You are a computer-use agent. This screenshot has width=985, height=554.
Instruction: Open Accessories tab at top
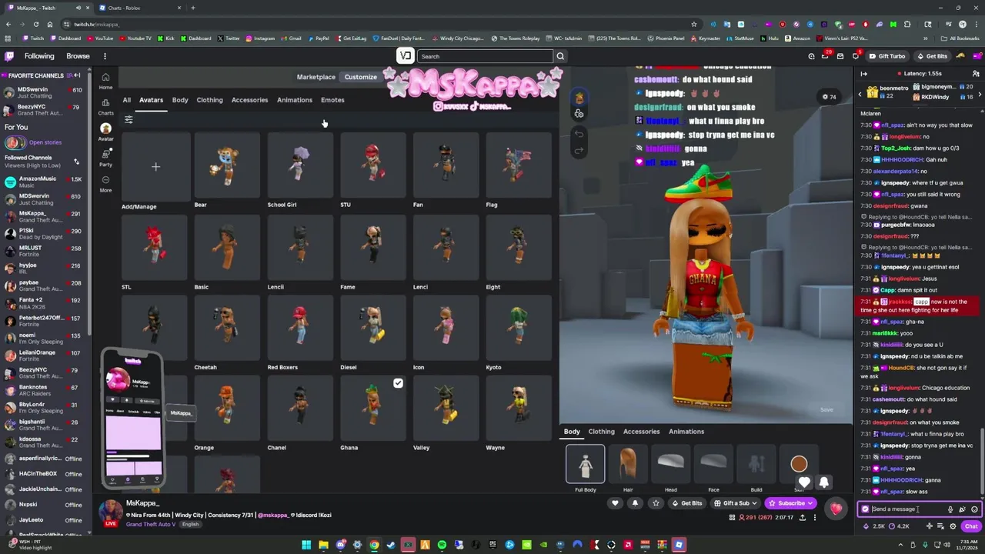249,100
